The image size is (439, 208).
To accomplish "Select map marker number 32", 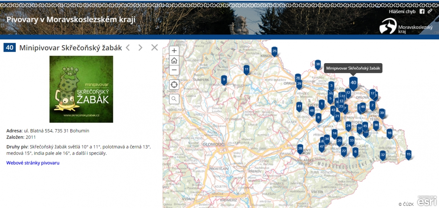I will point(383,155).
